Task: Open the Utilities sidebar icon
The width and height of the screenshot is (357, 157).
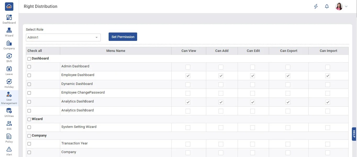Action: click(x=9, y=111)
